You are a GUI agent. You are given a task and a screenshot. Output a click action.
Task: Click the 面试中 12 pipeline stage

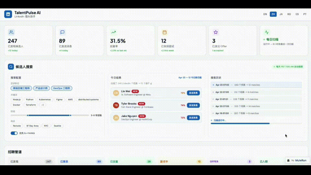[x=180, y=161]
